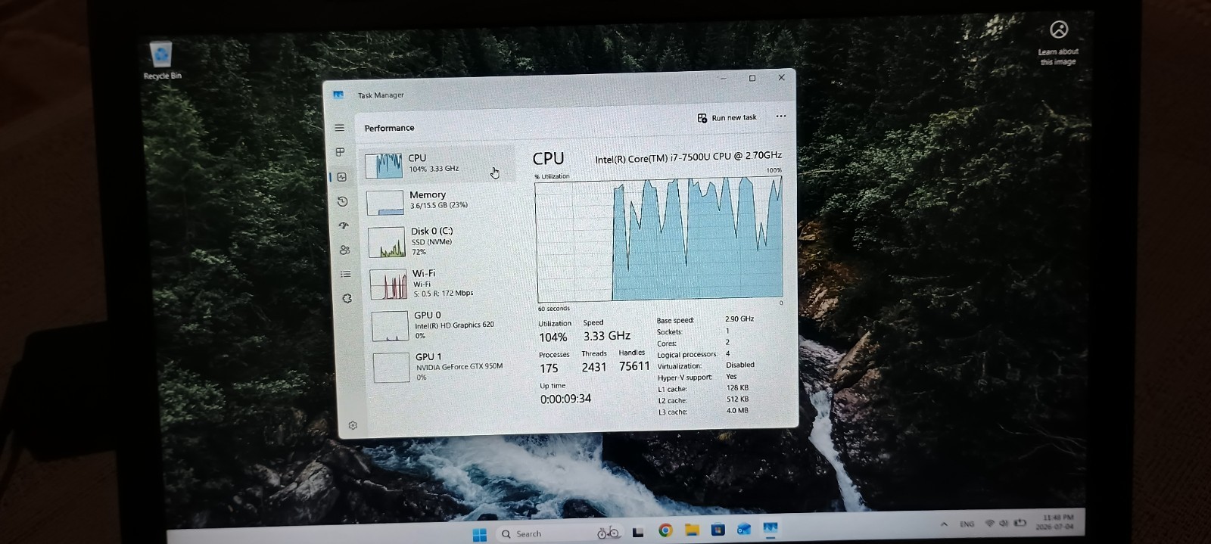Open Outlook from taskbar
The image size is (1211, 544).
[744, 528]
